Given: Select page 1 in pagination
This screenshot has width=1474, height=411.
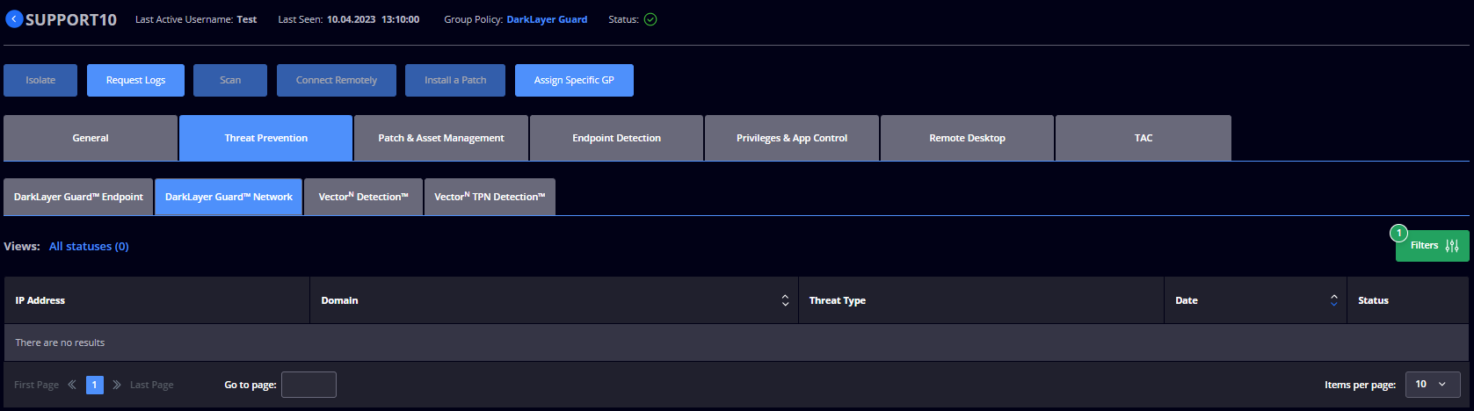Looking at the screenshot, I should coord(95,385).
